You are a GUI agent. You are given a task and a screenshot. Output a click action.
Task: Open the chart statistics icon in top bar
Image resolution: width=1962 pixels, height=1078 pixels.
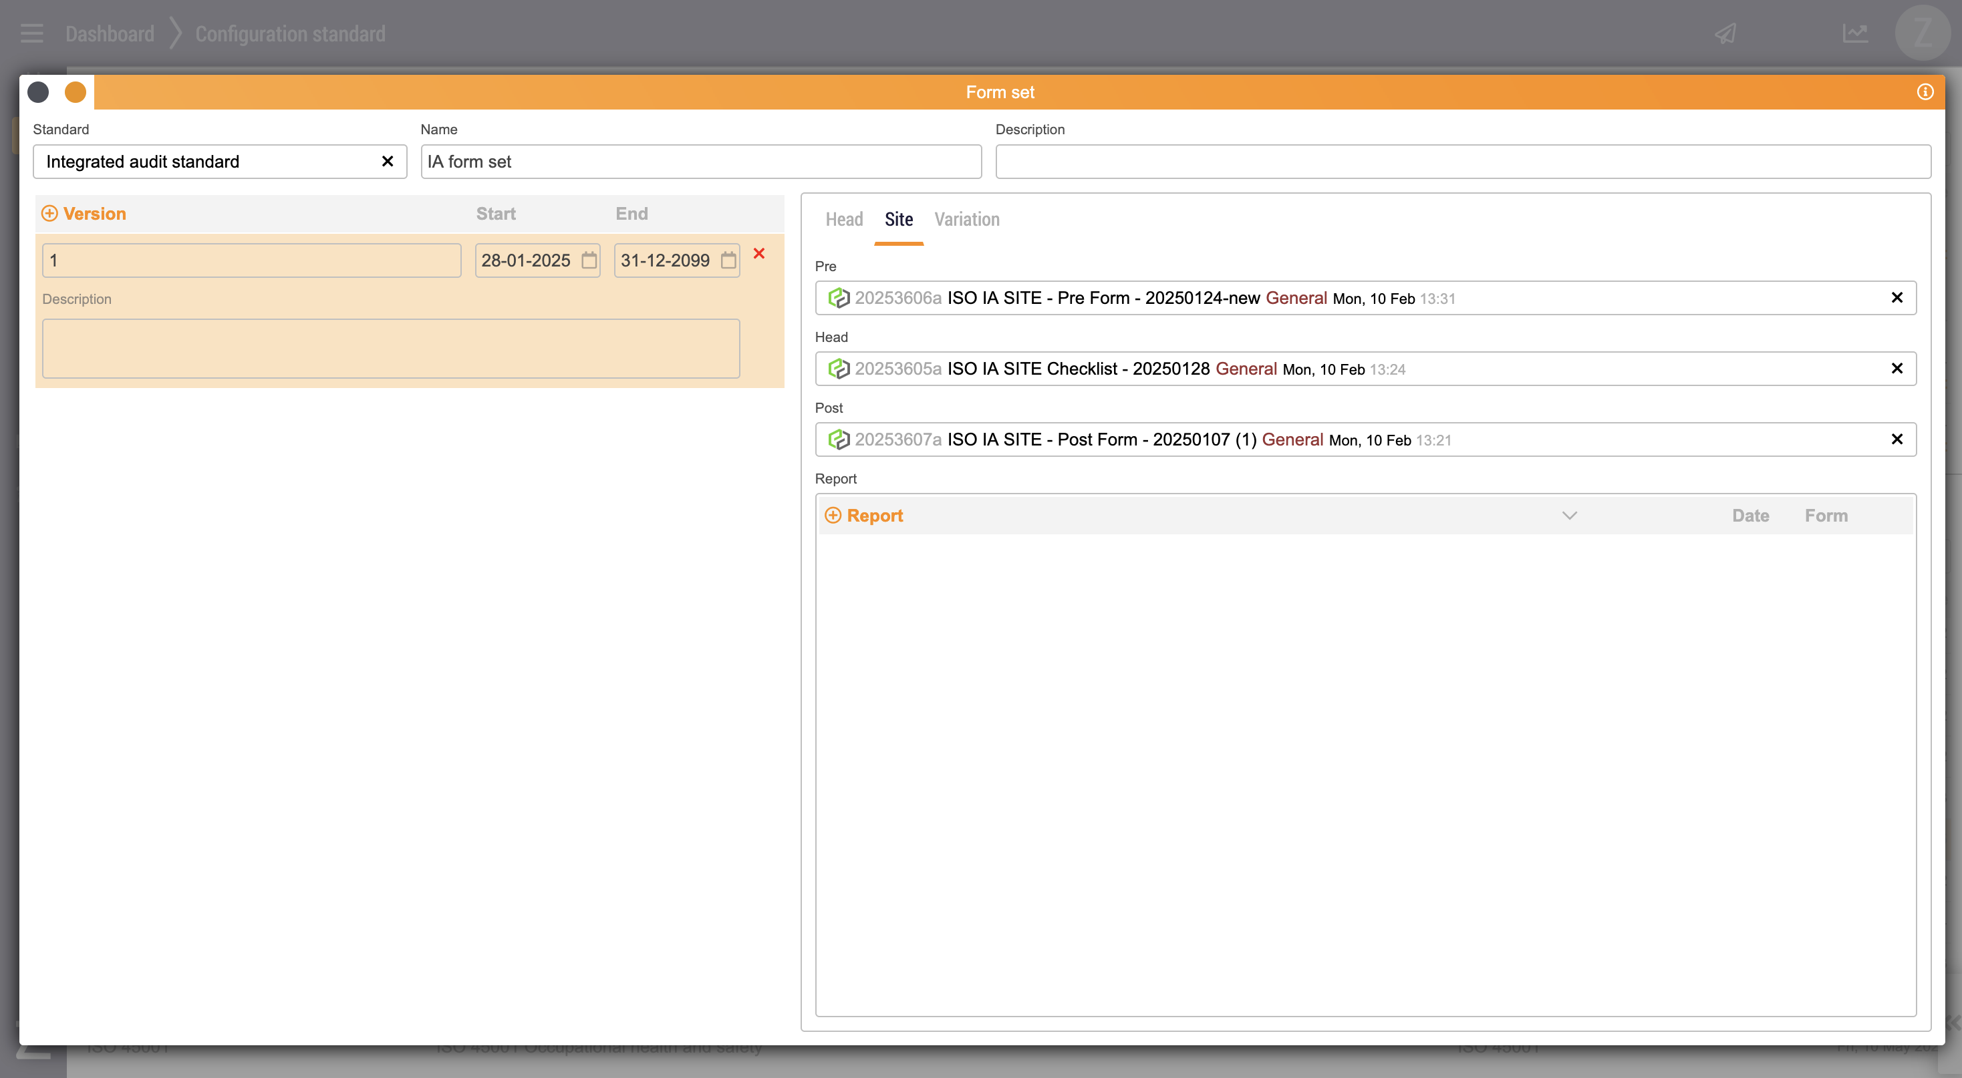[x=1854, y=33]
